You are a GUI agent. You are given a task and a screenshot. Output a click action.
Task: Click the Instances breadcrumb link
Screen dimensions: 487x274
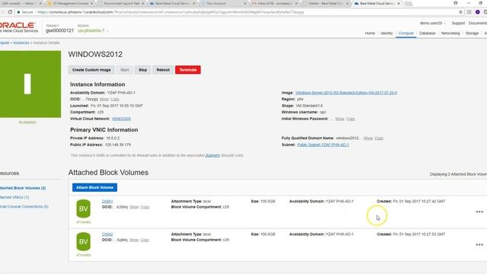coord(21,43)
